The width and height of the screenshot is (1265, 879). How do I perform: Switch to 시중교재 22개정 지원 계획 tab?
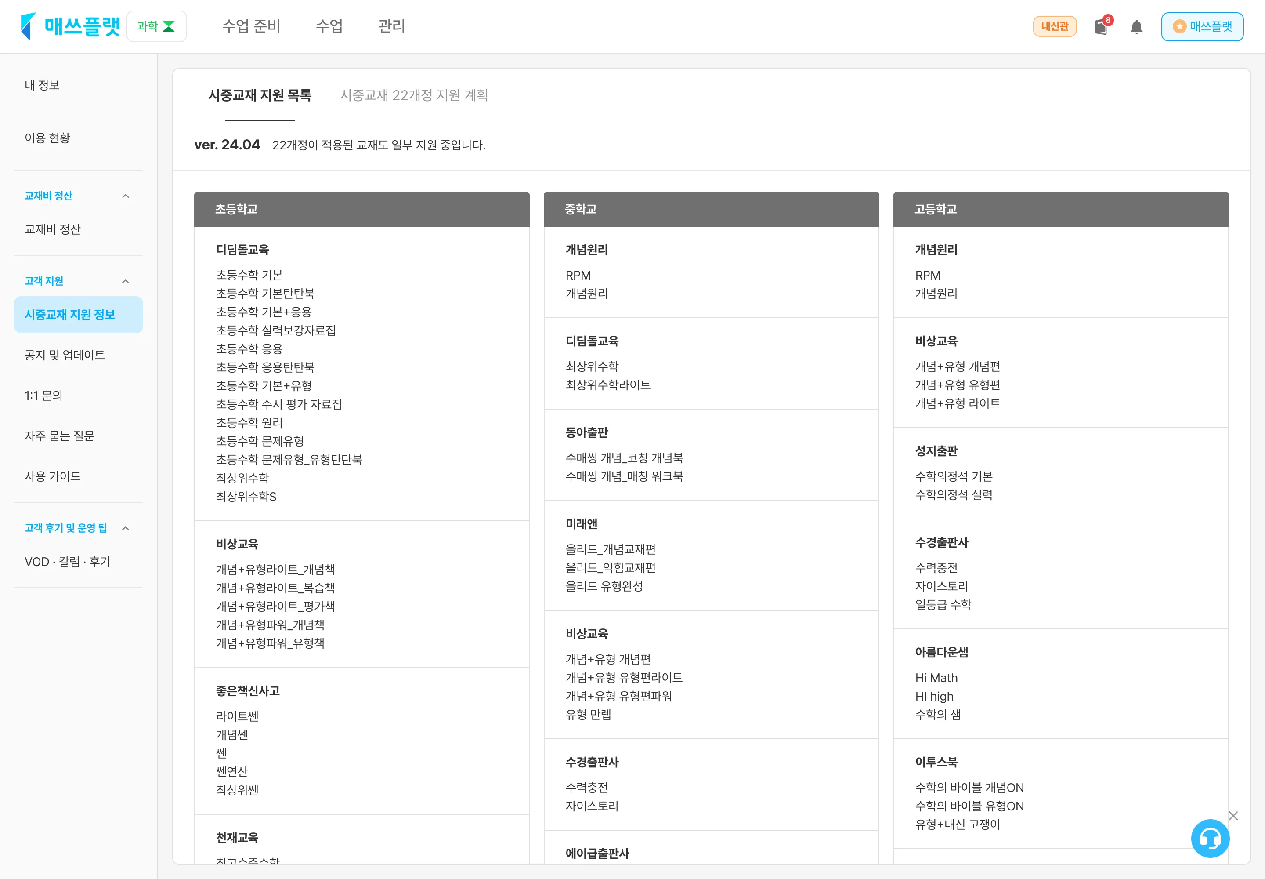[x=414, y=95]
